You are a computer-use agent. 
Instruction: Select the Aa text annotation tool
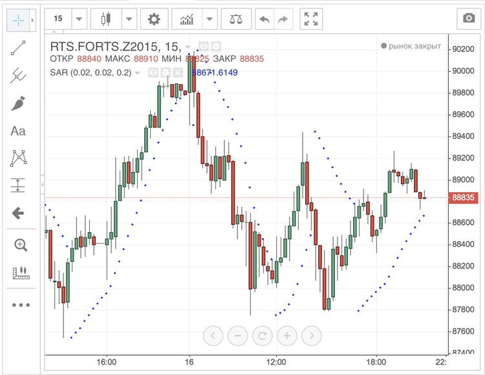[18, 131]
